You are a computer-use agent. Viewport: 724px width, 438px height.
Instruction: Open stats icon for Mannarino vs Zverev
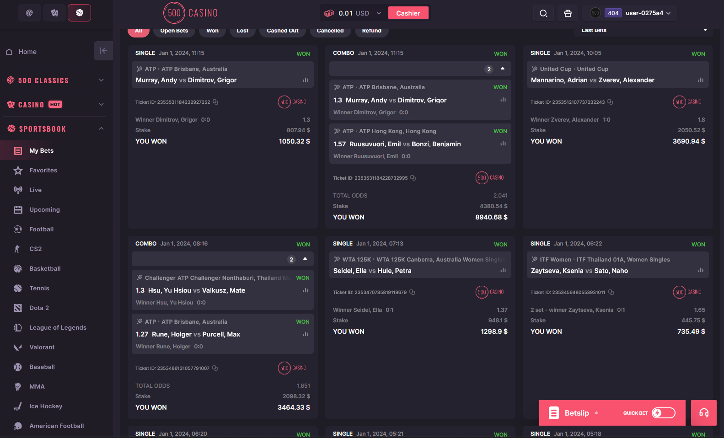coord(701,80)
